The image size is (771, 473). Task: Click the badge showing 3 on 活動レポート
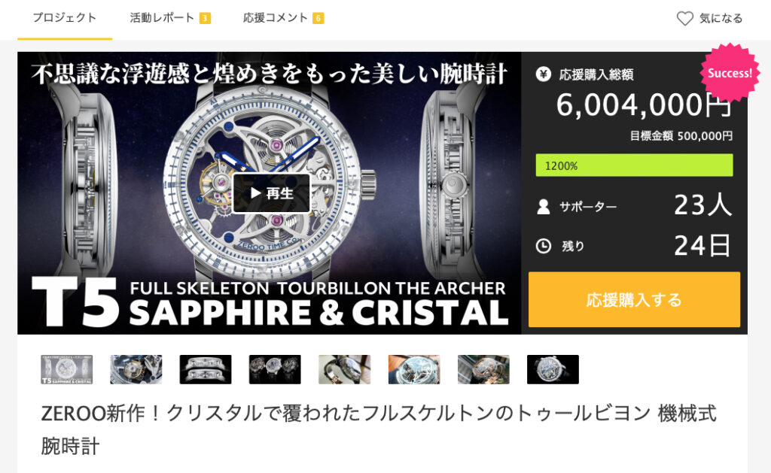(x=205, y=18)
